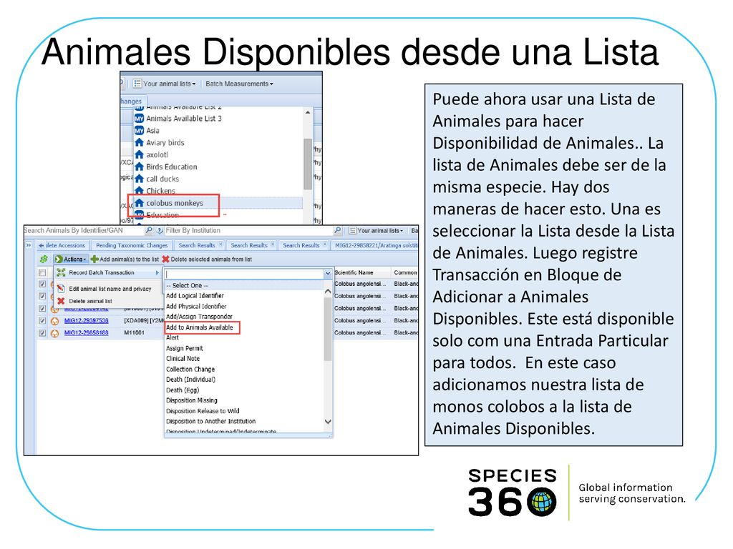Switch to Pending Taxonomic Changes tab
The height and width of the screenshot is (549, 733).
[132, 245]
